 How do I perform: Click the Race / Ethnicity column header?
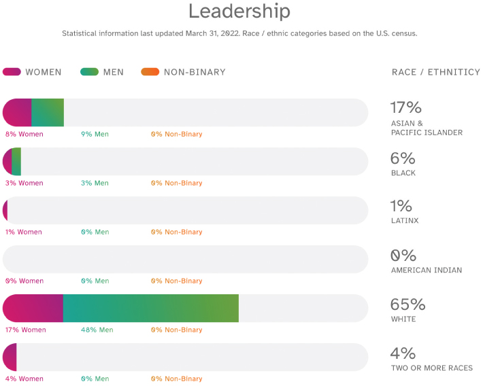click(435, 72)
